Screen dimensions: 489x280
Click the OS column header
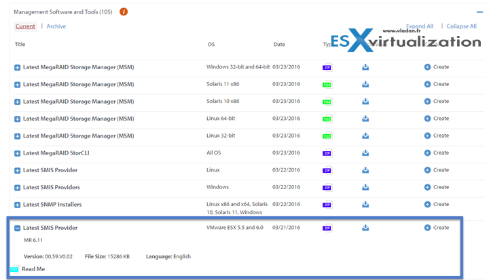[x=211, y=44]
